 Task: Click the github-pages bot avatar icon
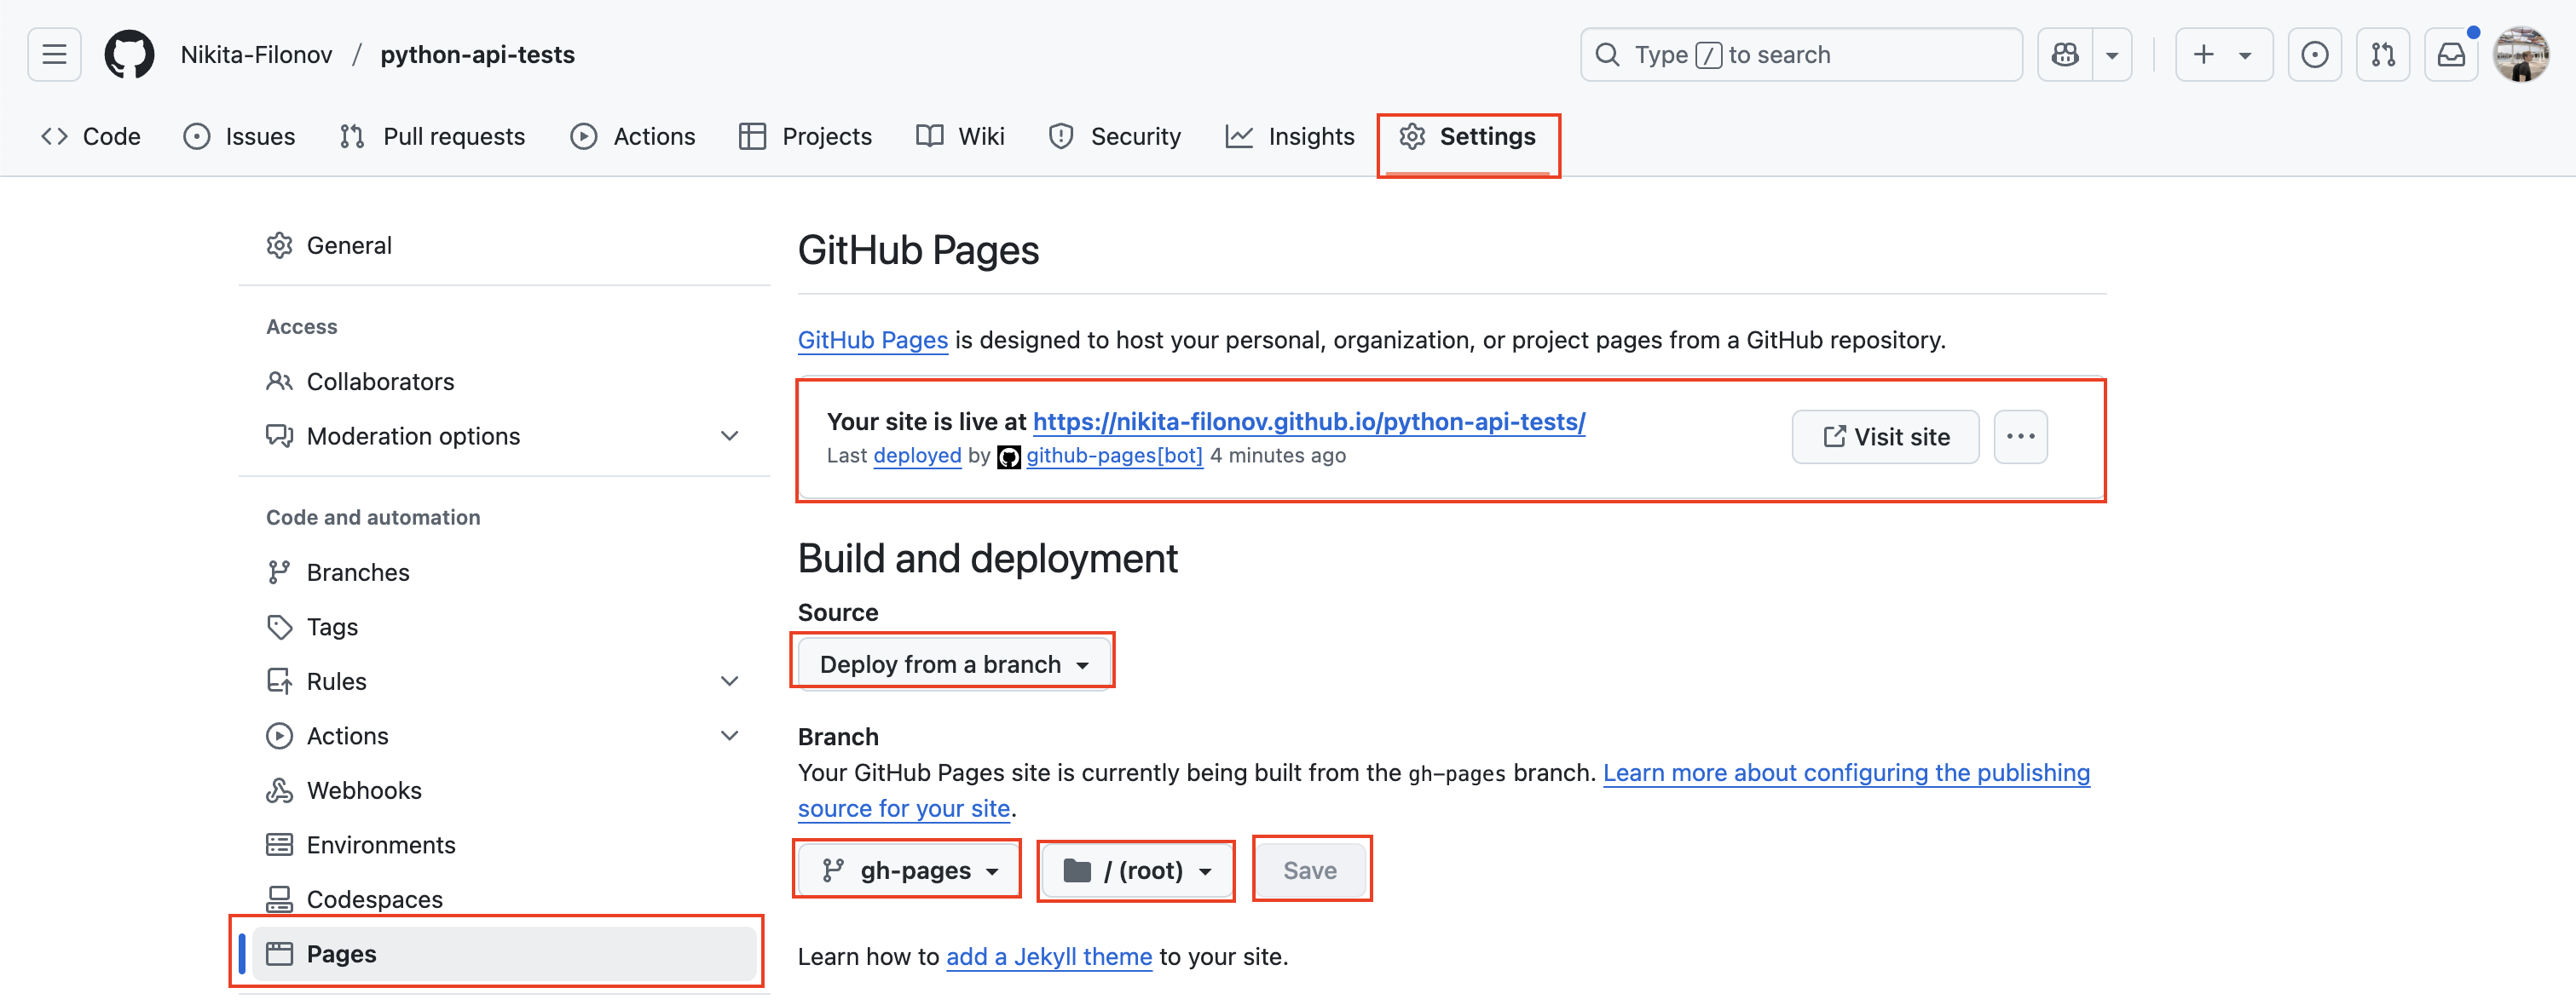coord(1009,457)
